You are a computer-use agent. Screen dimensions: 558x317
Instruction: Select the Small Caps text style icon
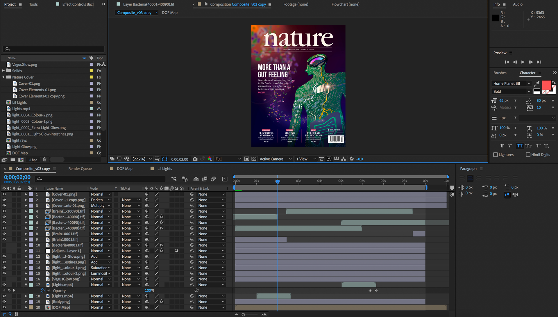(x=528, y=146)
